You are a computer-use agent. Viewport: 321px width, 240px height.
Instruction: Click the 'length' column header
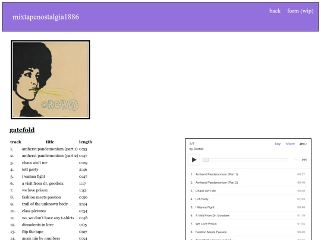coord(86,142)
